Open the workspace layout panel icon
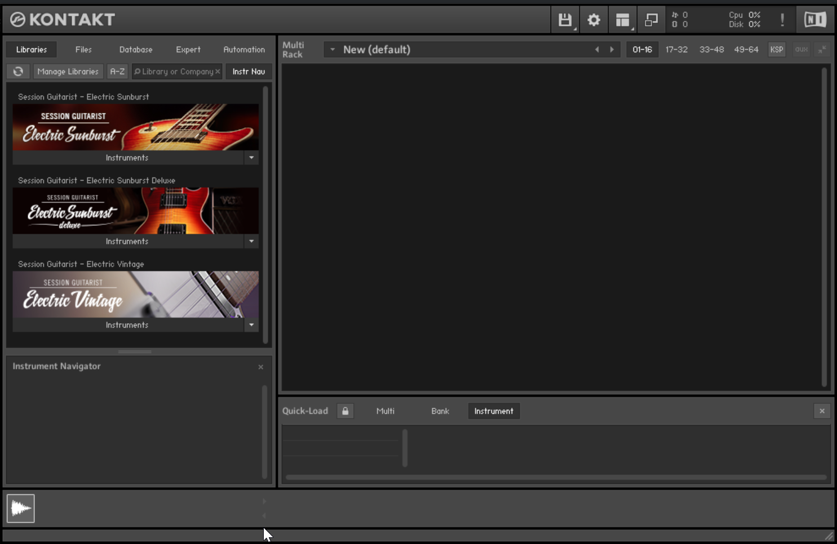The image size is (837, 544). click(622, 20)
